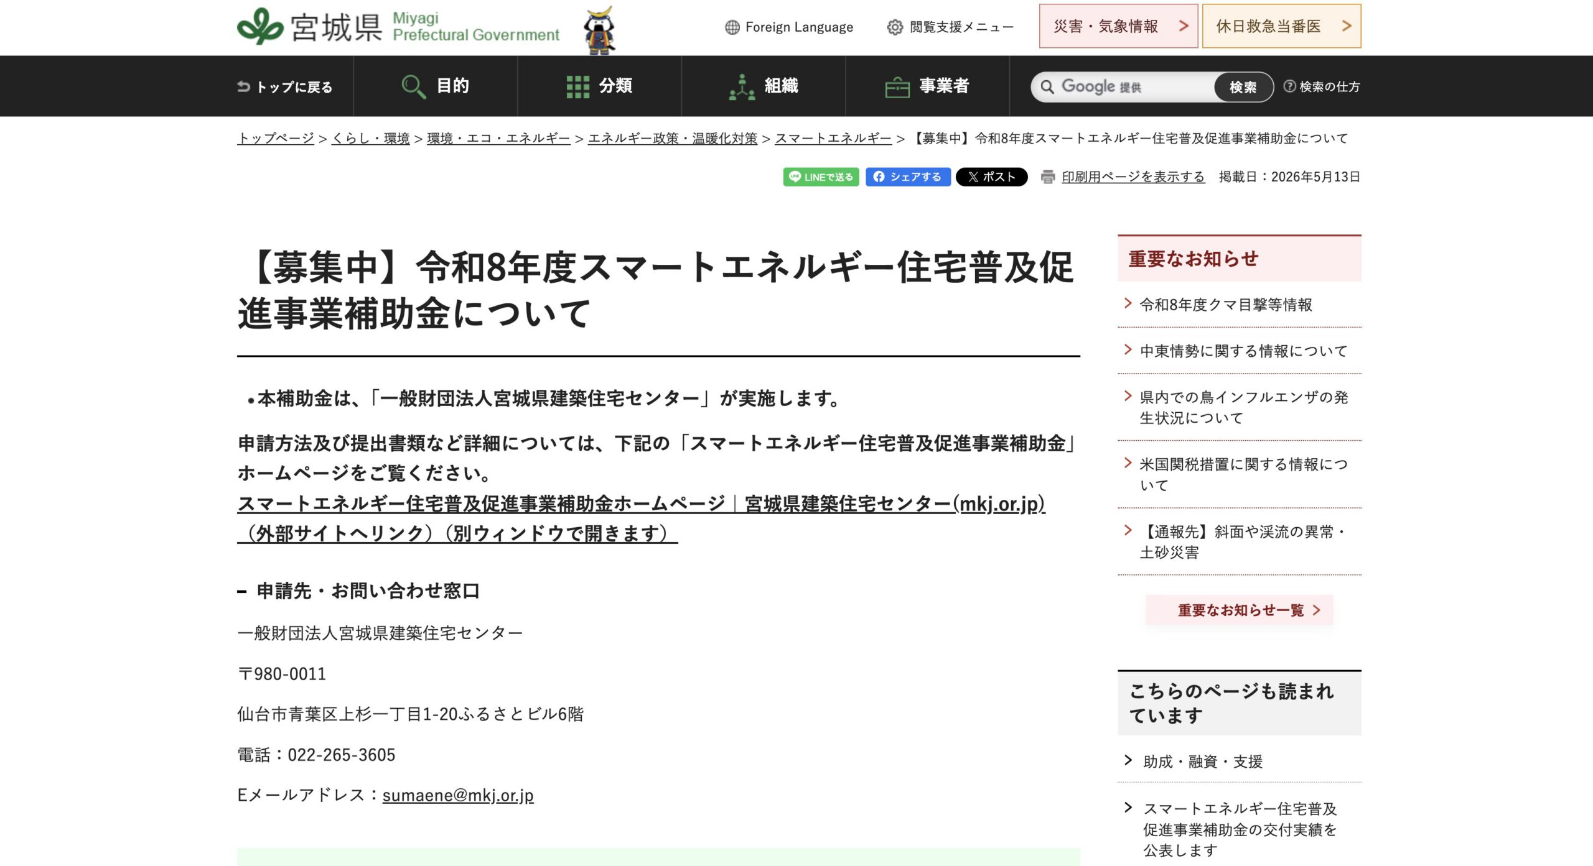Open スマートエネルギー breadcrumb link

pos(833,138)
